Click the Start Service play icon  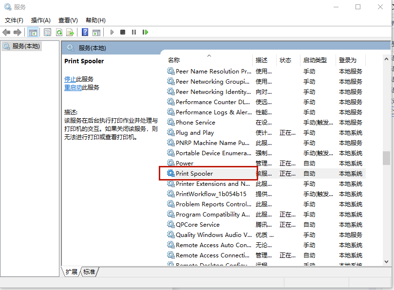(x=112, y=32)
